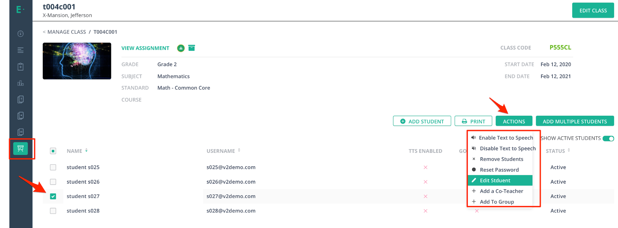Click the document dot icon in sidebar
Screen dimensions: 618x228
[x=20, y=116]
